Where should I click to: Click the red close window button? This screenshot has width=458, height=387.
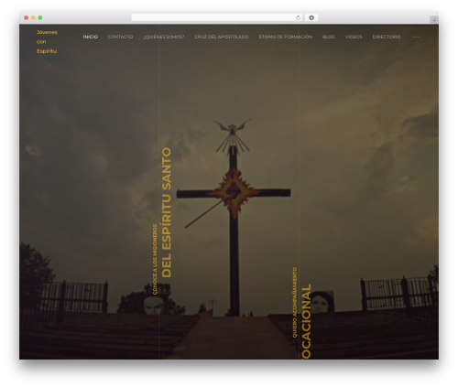[x=27, y=18]
